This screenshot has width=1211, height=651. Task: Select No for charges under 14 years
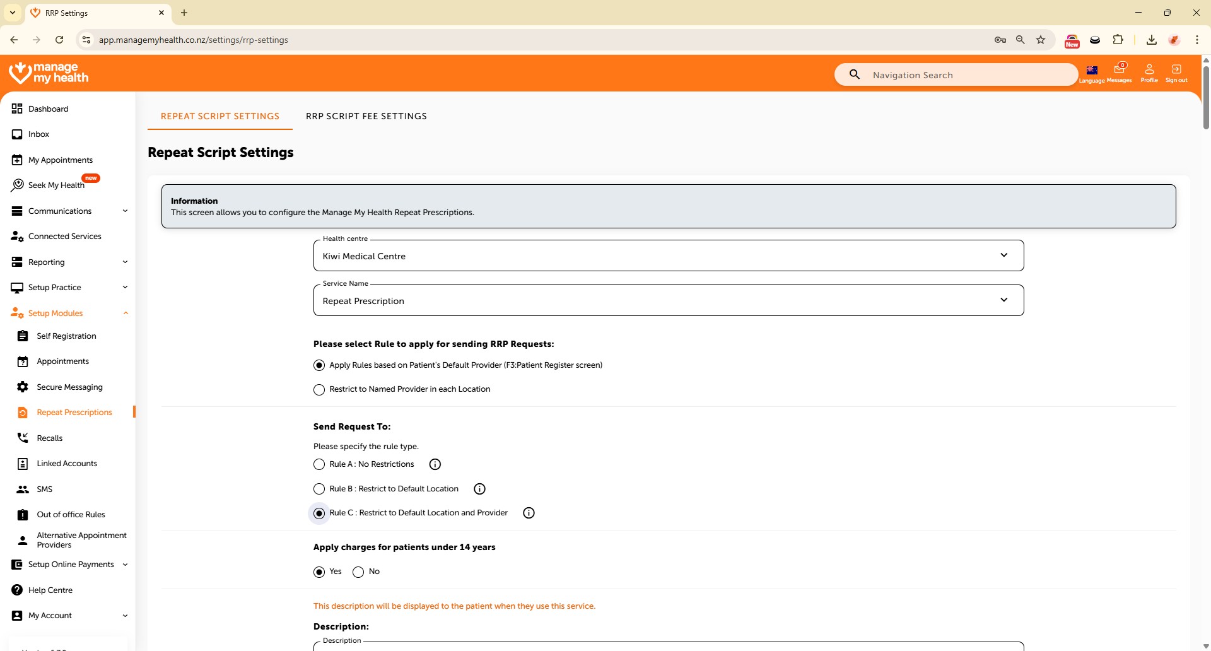[x=358, y=572]
